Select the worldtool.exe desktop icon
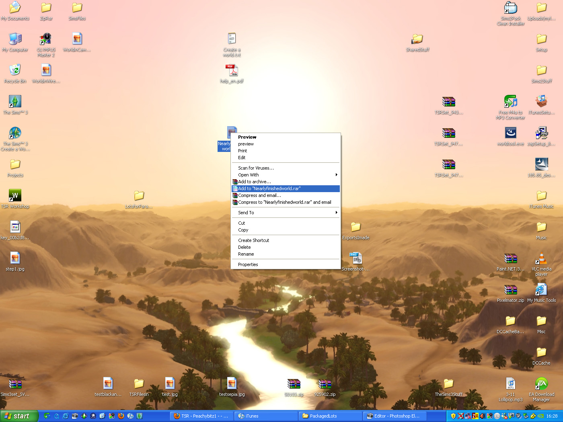The width and height of the screenshot is (563, 422). tap(510, 133)
